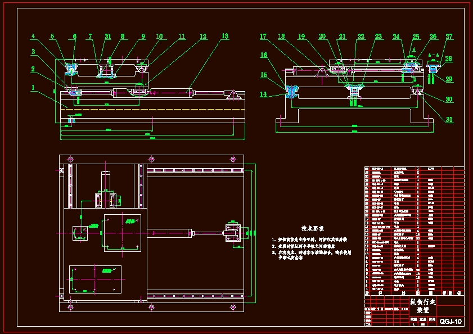Click the 技术要求 heading

tap(313, 229)
